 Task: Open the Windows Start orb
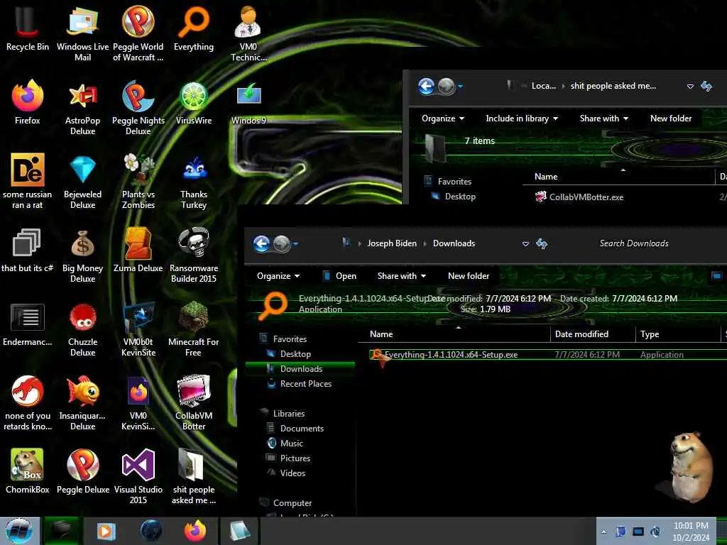[19, 531]
